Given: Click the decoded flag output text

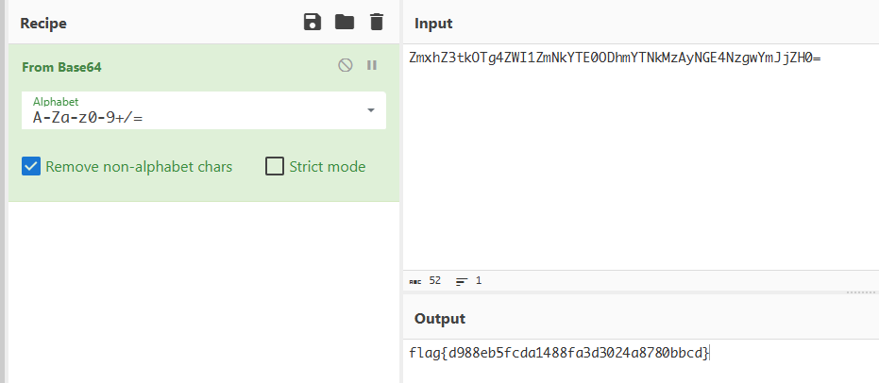Looking at the screenshot, I should click(x=557, y=353).
